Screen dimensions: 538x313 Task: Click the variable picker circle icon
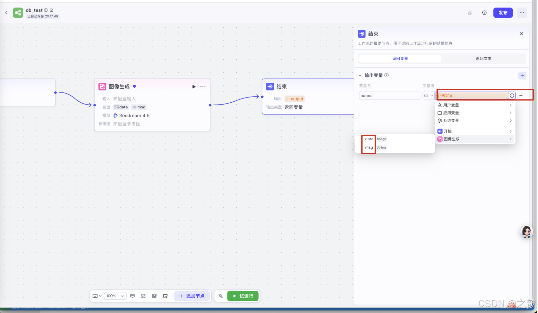coord(512,96)
